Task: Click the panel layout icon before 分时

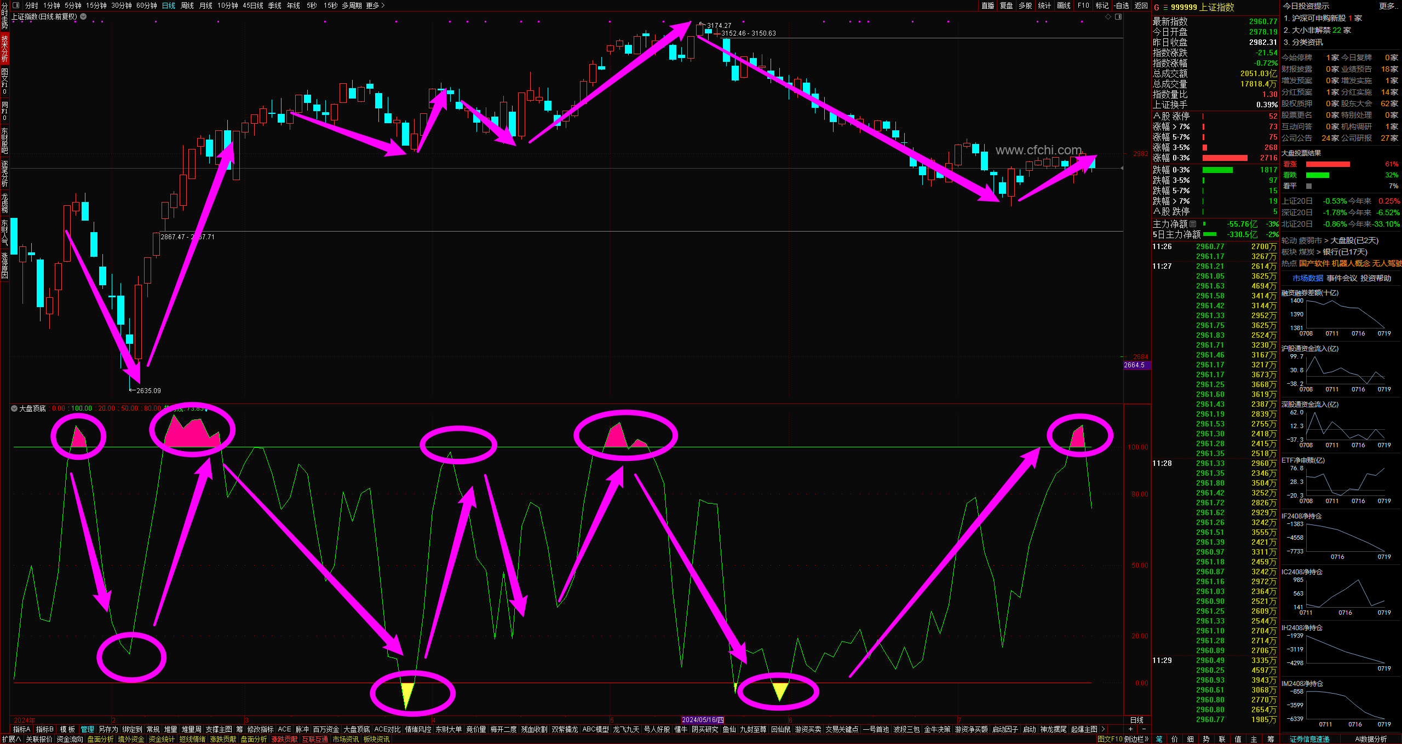Action: (x=16, y=5)
